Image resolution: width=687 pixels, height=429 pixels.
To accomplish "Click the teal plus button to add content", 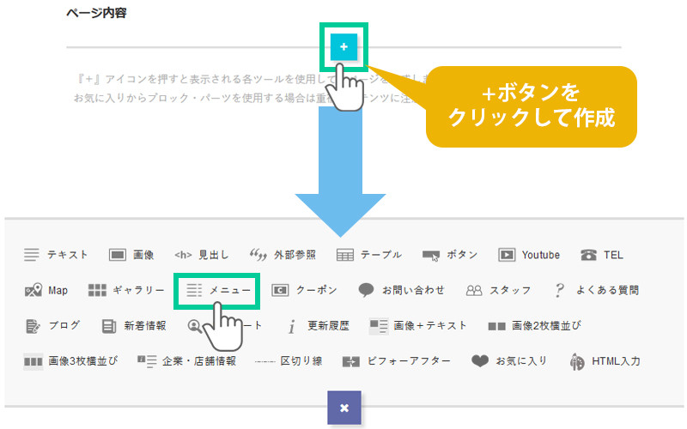I will [x=343, y=46].
